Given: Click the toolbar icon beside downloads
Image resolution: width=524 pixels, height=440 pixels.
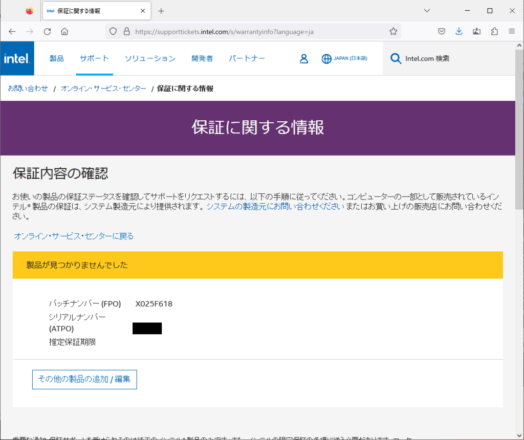Looking at the screenshot, I should (x=477, y=32).
